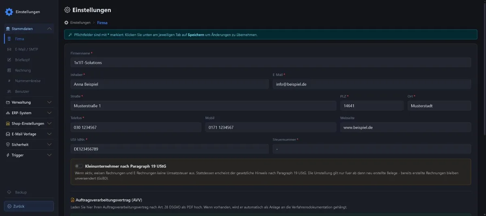Select the Nummernkreise hash icon

tap(9, 81)
